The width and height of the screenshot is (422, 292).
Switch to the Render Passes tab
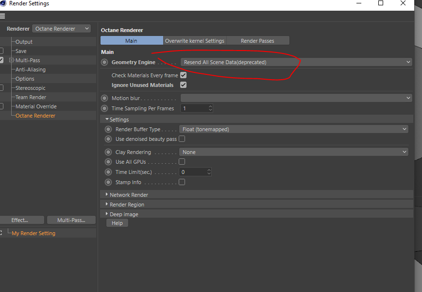257,41
